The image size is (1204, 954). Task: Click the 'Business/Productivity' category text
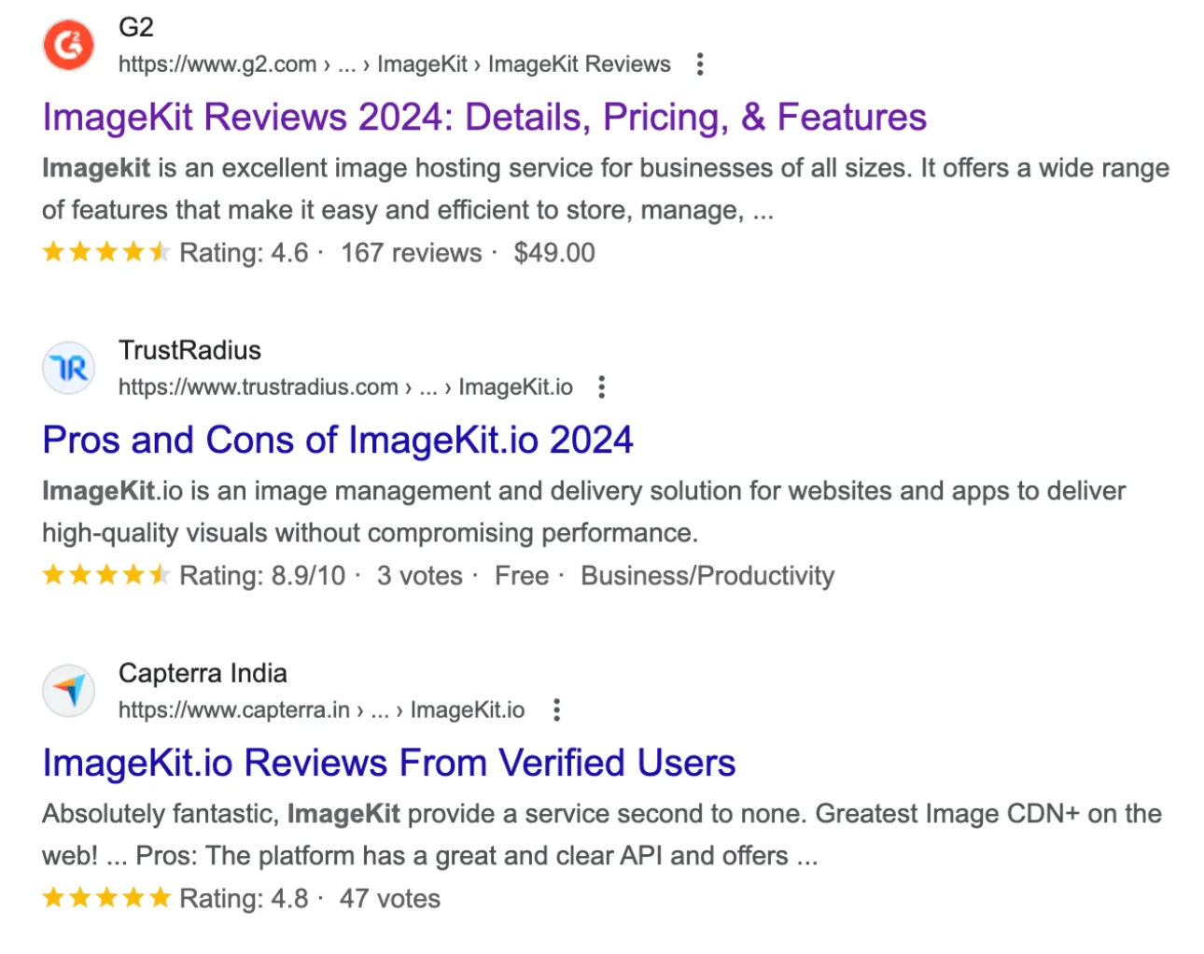point(707,576)
